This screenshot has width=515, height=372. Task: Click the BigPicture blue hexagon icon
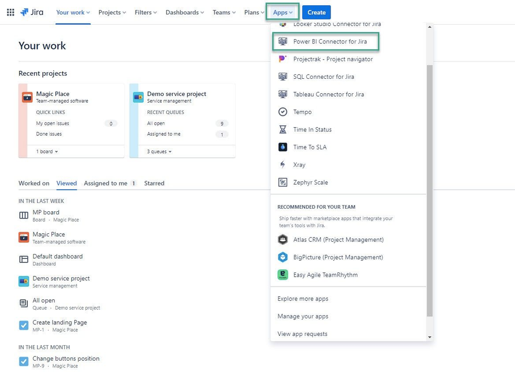[283, 257]
